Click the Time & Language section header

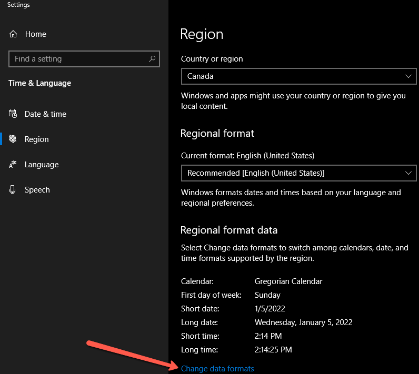coord(40,83)
